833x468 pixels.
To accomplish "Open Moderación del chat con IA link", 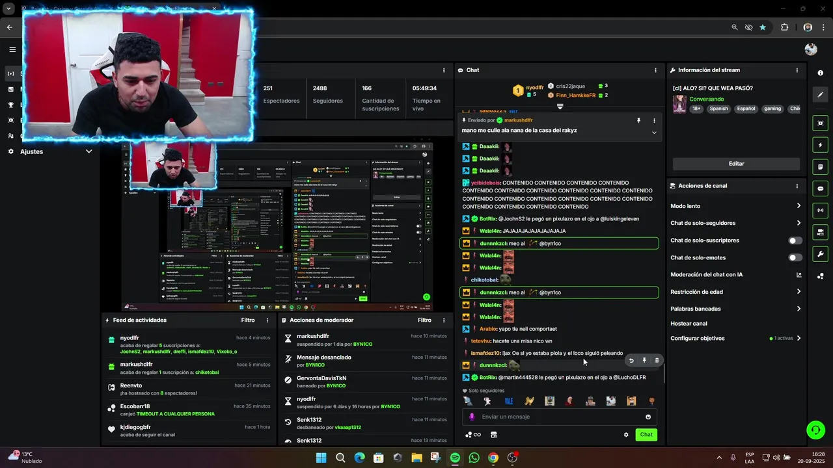I will click(735, 275).
